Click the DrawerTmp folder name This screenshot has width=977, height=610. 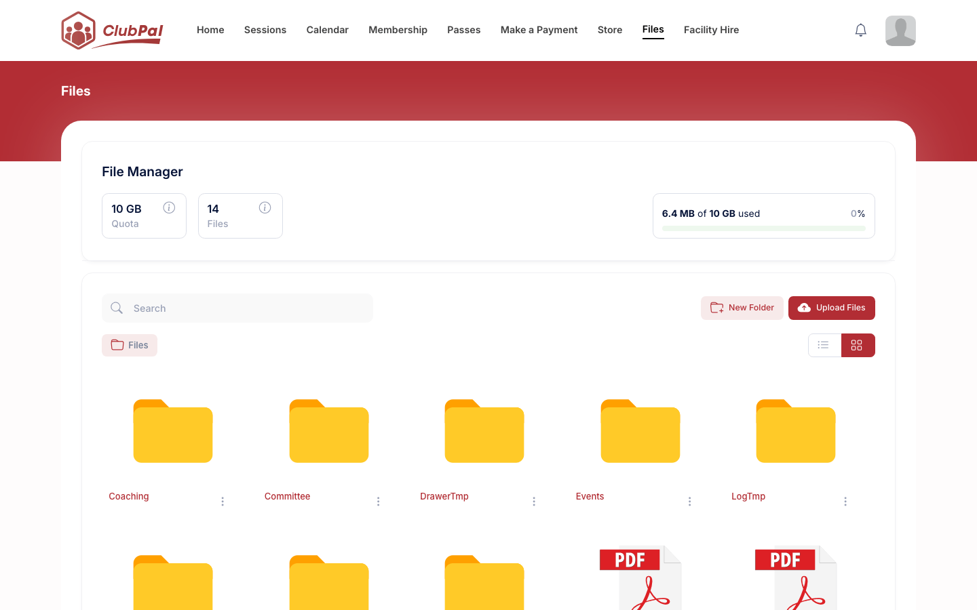click(444, 496)
